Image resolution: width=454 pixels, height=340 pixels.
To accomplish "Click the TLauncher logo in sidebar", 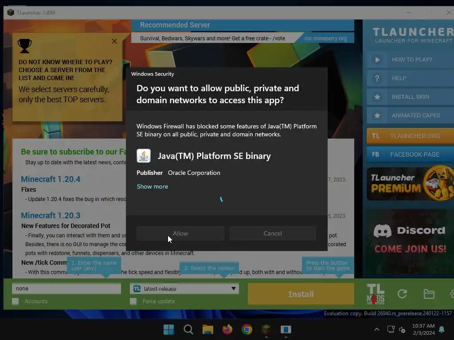I will coord(413,35).
